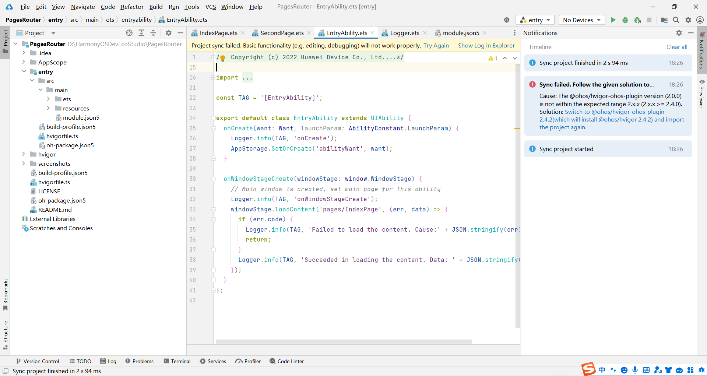The width and height of the screenshot is (707, 376).
Task: Clear all notifications
Action: [677, 47]
